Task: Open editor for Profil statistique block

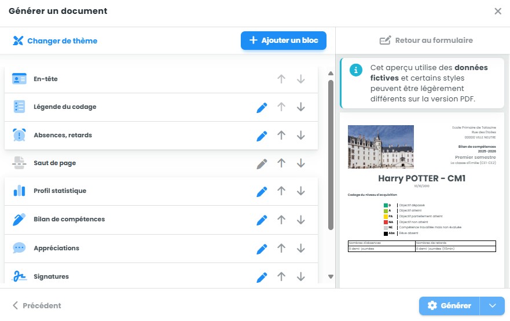Action: [262, 191]
